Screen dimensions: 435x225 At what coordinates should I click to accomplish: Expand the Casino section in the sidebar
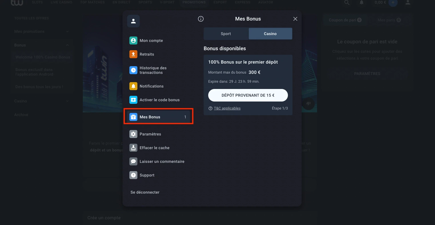(42, 101)
